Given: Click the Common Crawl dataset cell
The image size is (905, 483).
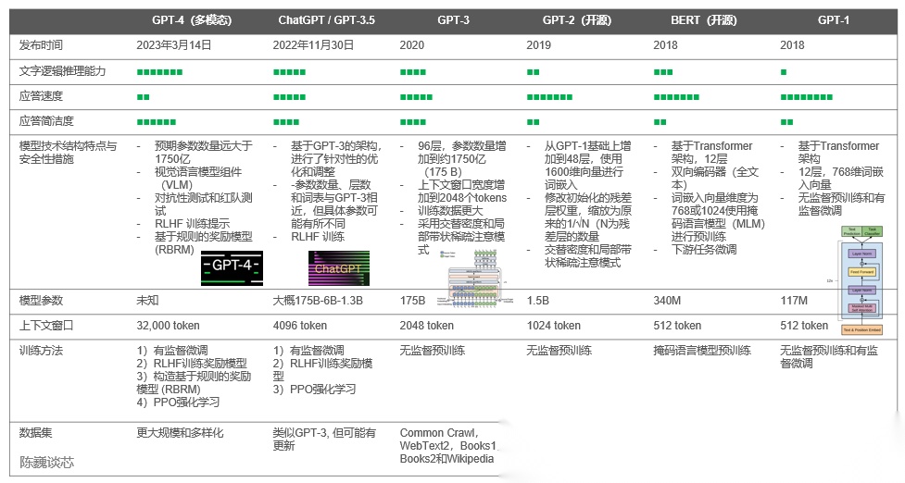Looking at the screenshot, I should tap(448, 446).
